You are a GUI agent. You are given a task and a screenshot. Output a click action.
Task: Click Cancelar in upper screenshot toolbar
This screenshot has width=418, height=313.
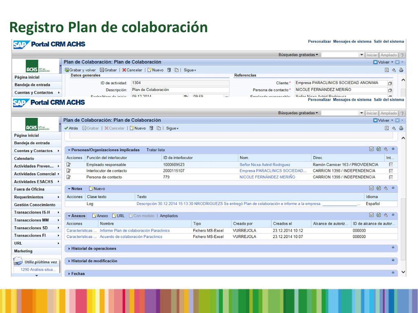tap(132, 70)
